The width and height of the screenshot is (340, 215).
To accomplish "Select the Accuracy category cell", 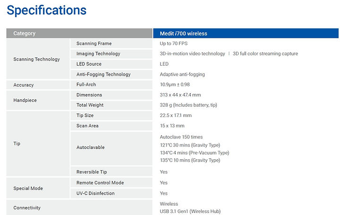I will (x=38, y=85).
